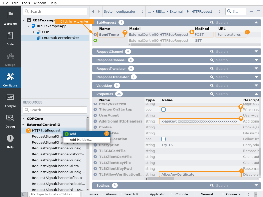The image size is (263, 197).
Task: Select Add from the context menu
Action: (73, 134)
